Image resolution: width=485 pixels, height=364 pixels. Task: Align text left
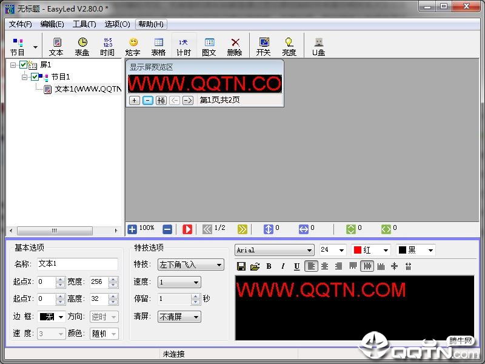[311, 266]
